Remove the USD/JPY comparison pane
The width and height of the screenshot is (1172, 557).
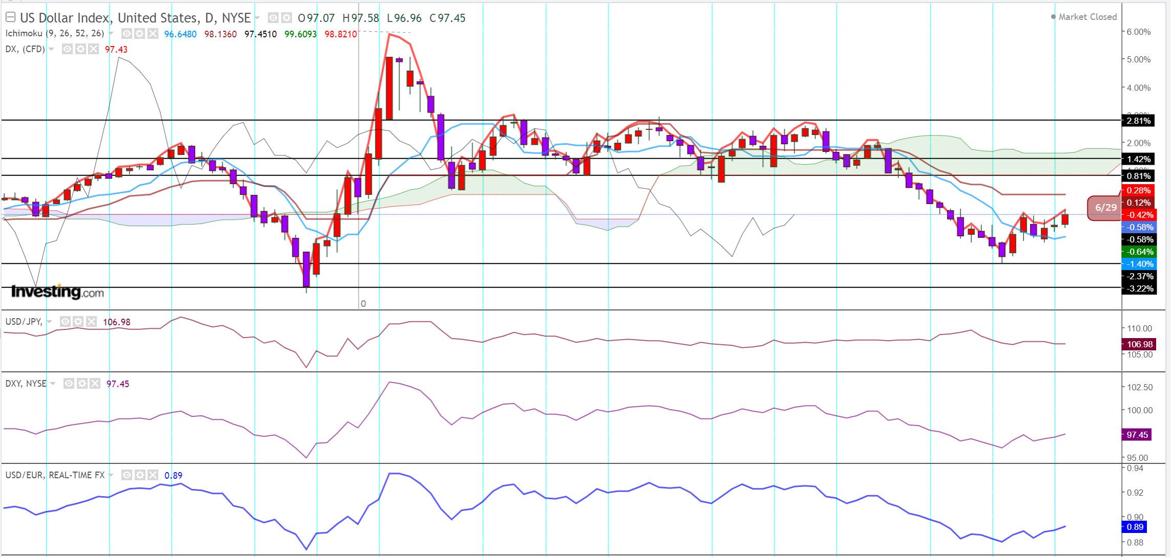[x=91, y=322]
